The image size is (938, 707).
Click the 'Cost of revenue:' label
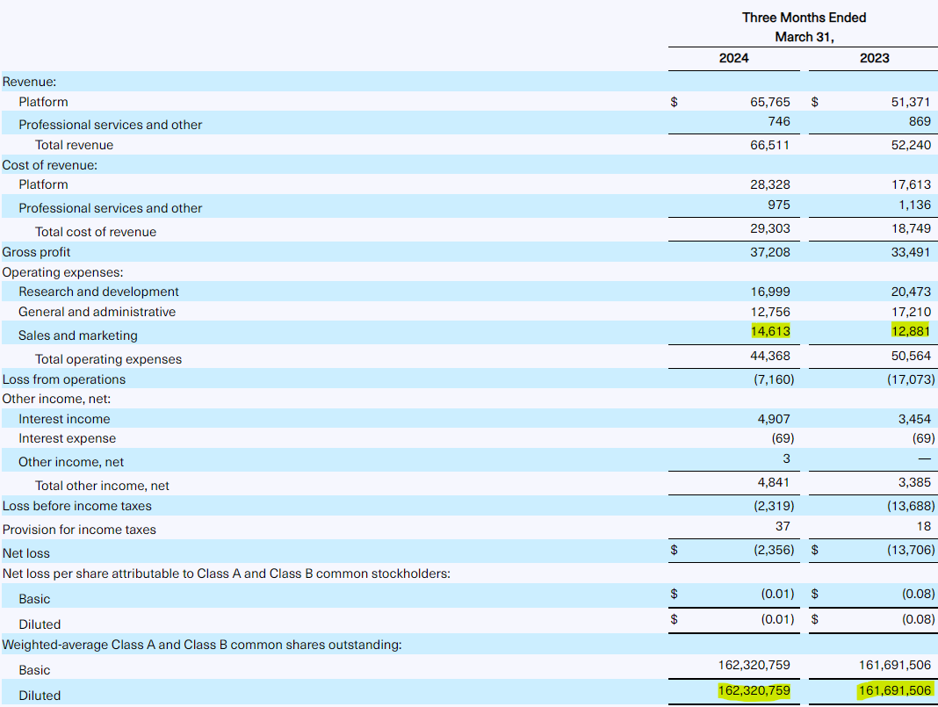pyautogui.click(x=50, y=165)
